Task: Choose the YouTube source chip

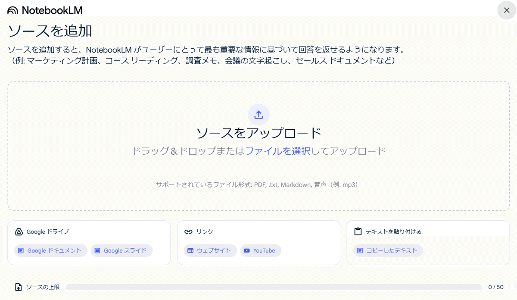Action: 261,250
